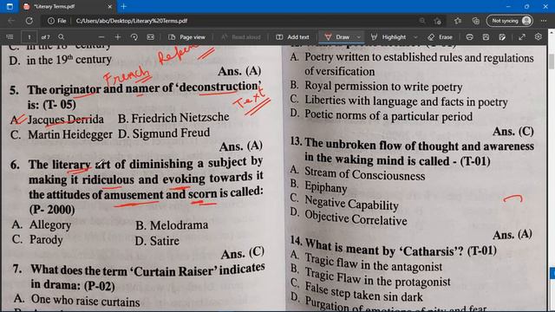Expand the Draw ink options dropdown
The image size is (555, 312).
358,36
